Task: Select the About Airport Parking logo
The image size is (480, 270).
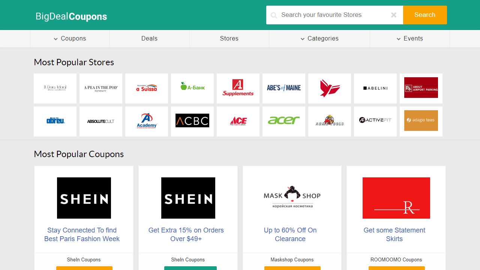Action: point(421,88)
